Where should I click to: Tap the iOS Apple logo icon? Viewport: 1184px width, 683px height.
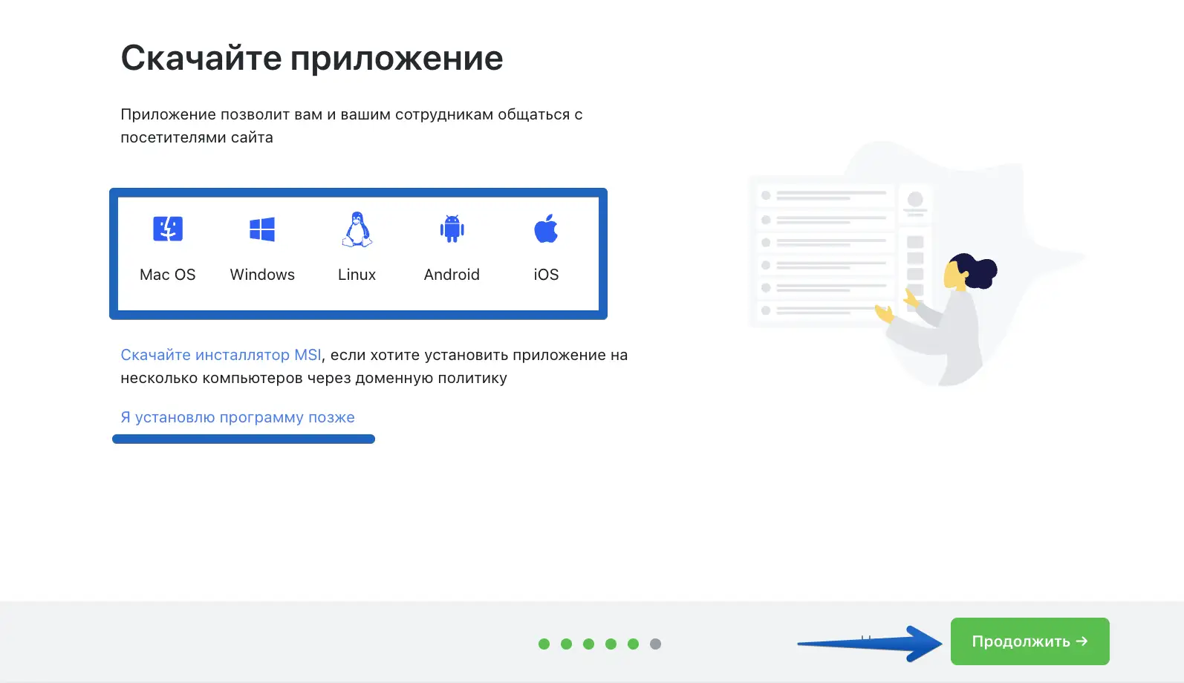click(546, 229)
